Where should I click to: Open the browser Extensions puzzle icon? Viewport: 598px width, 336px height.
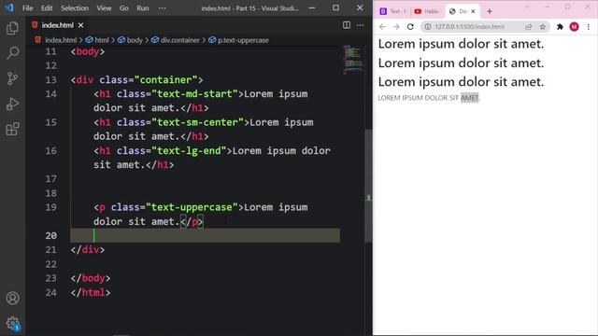point(560,27)
